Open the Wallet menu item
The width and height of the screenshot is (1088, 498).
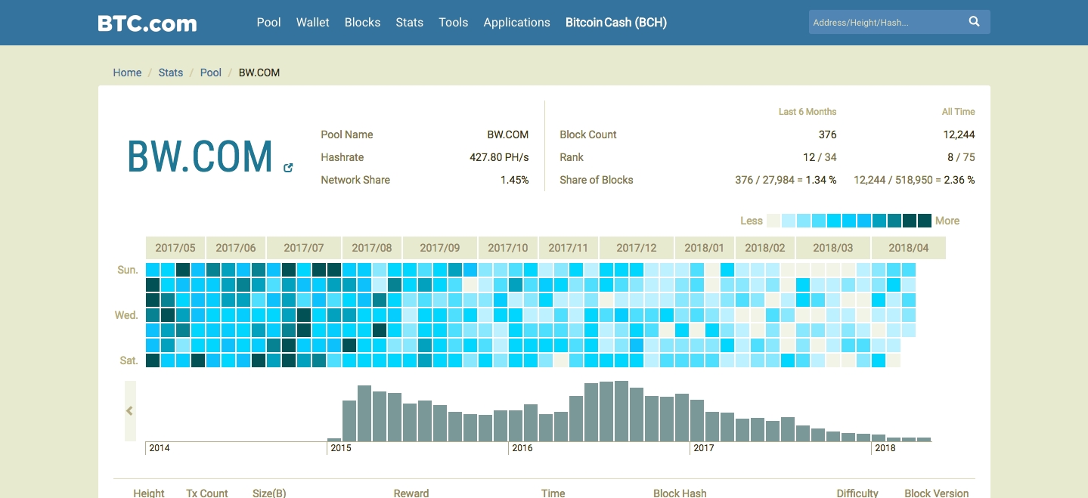(x=312, y=23)
